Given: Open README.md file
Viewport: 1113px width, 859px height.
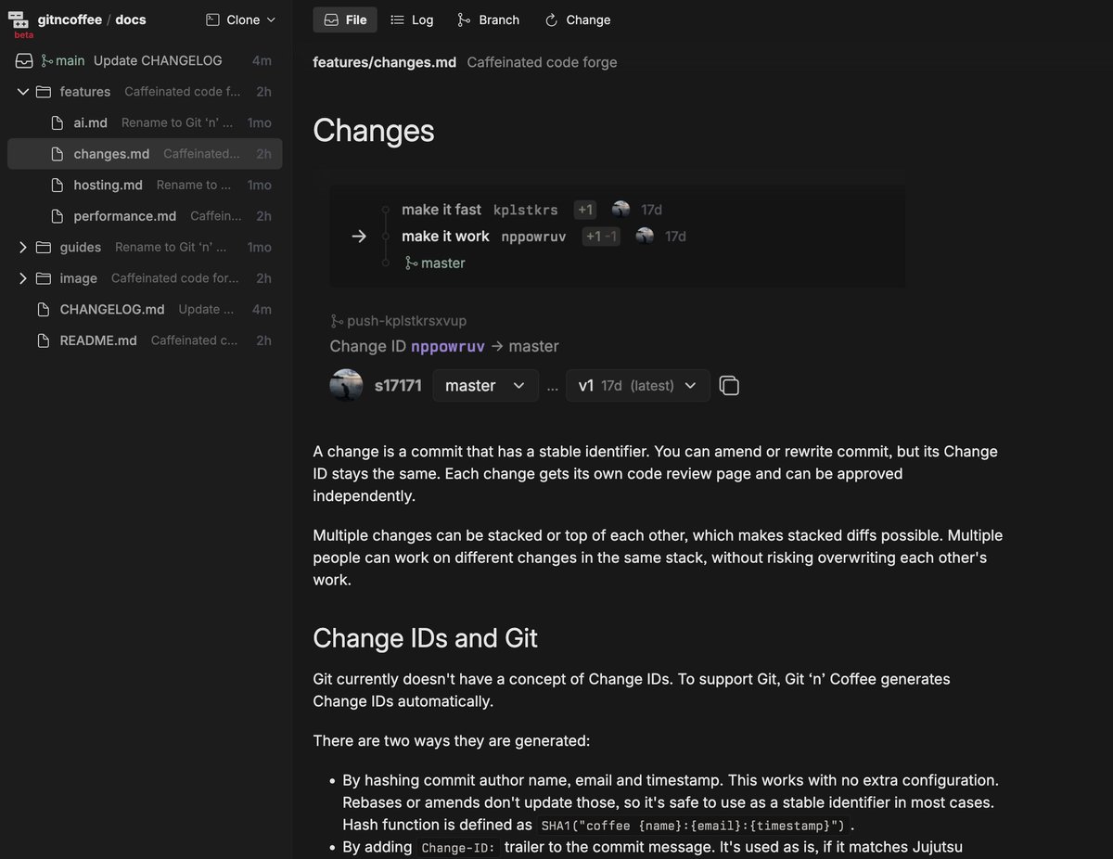Looking at the screenshot, I should [98, 340].
